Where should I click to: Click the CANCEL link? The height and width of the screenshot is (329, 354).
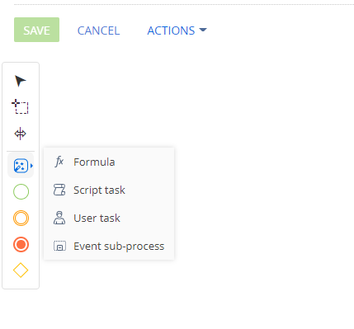(98, 31)
